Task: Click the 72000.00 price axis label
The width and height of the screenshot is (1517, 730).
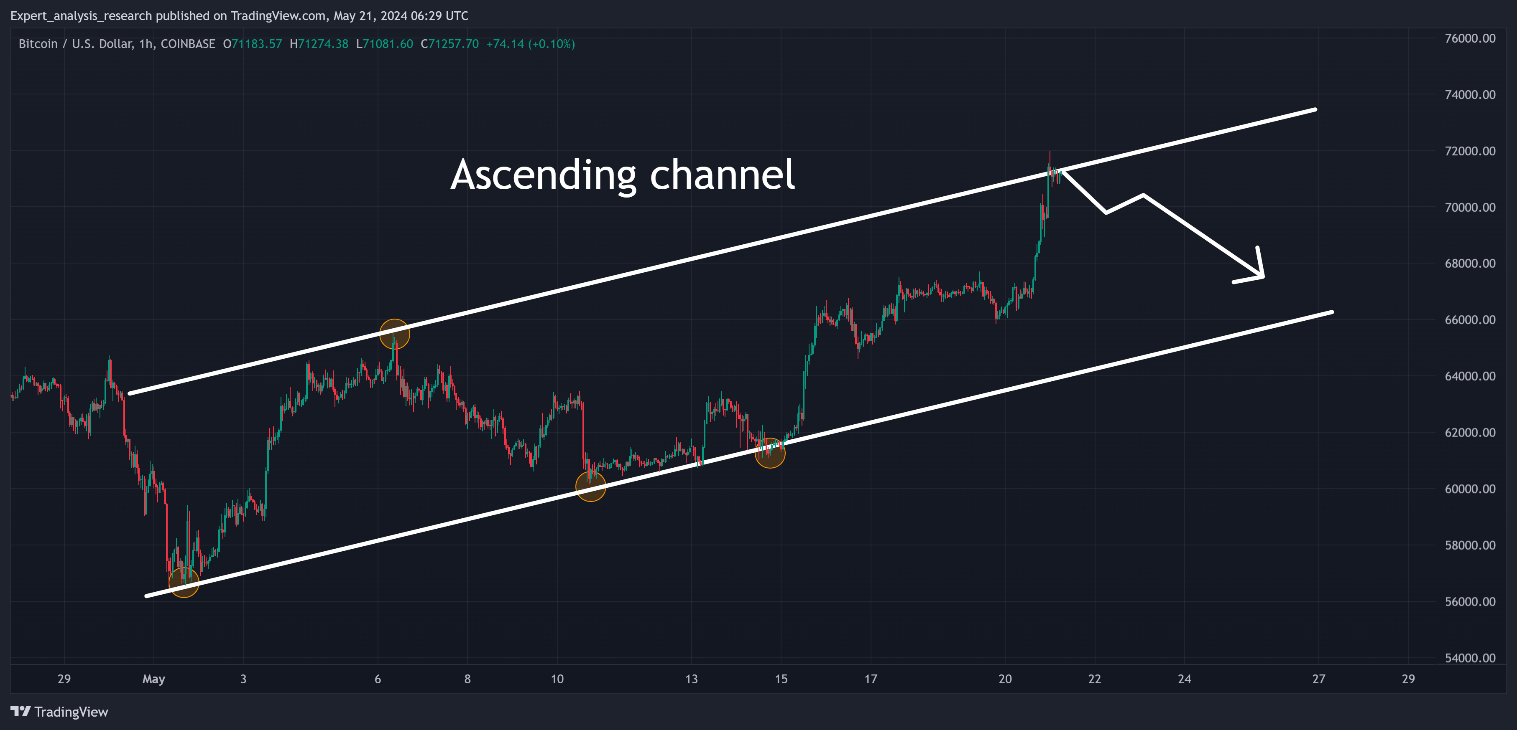Action: pyautogui.click(x=1470, y=151)
